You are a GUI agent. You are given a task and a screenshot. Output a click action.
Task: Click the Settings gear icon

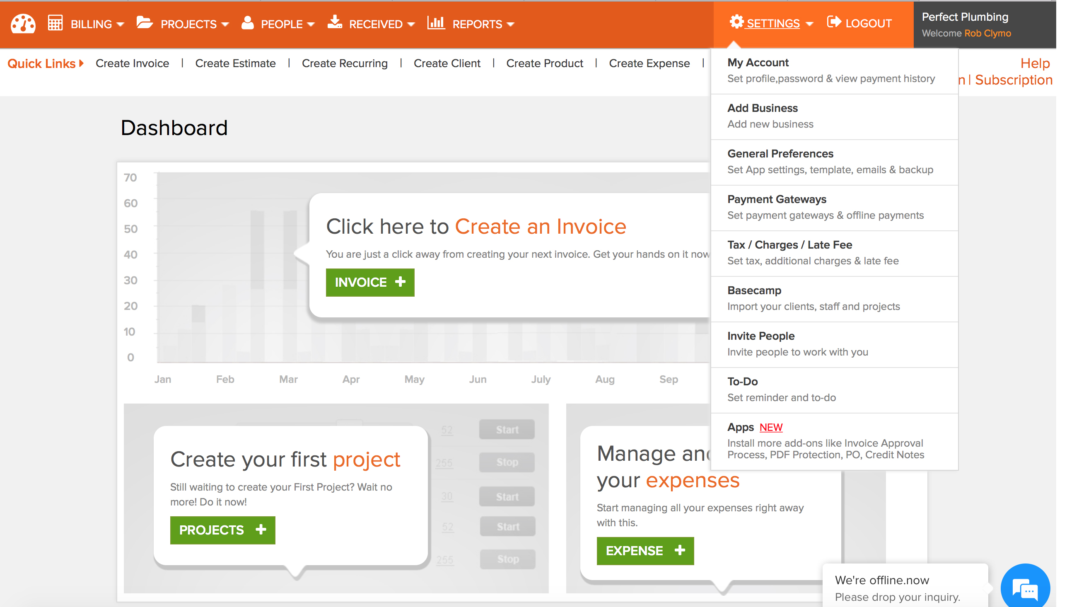(x=736, y=23)
